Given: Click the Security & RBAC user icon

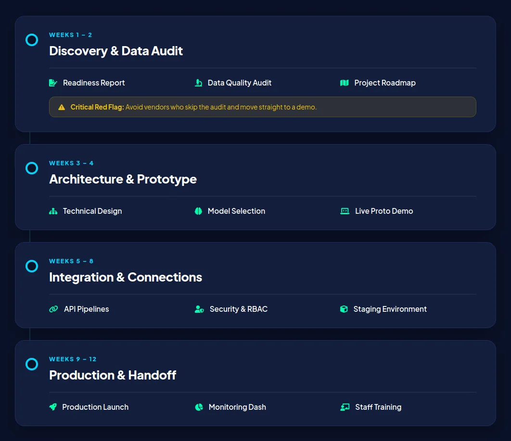Looking at the screenshot, I should point(199,309).
